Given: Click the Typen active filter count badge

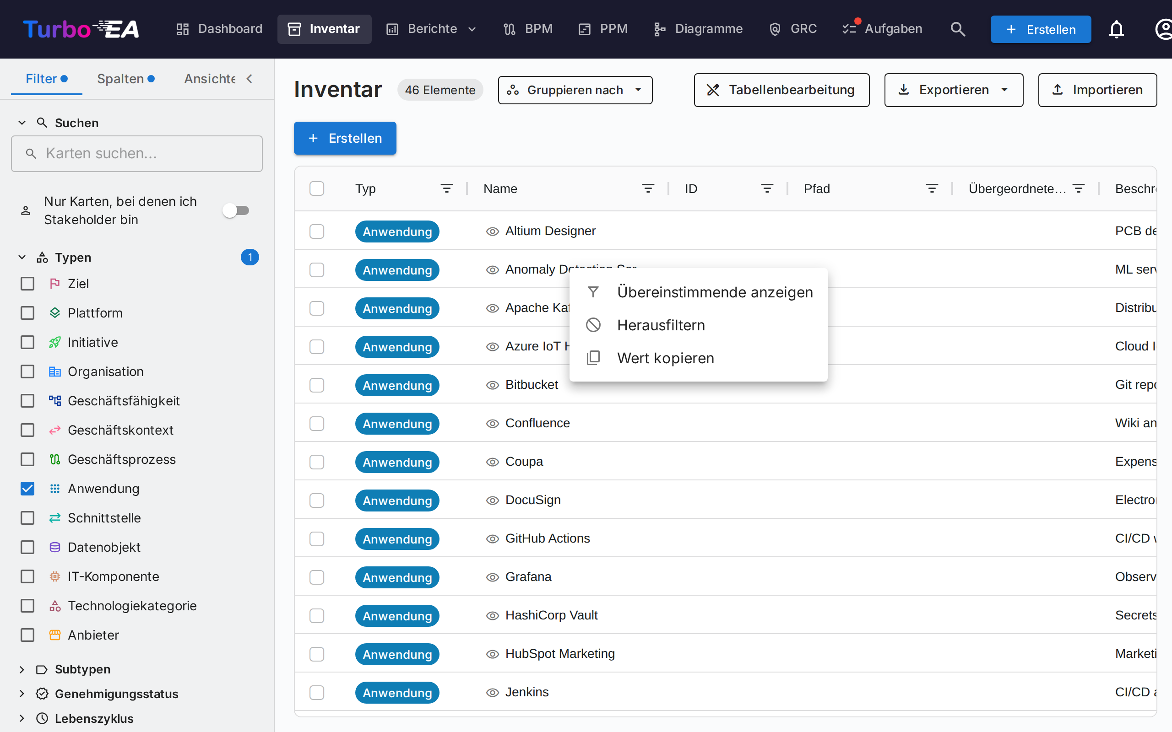Looking at the screenshot, I should (250, 257).
